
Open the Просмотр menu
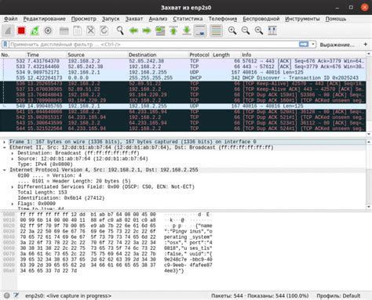(x=84, y=19)
